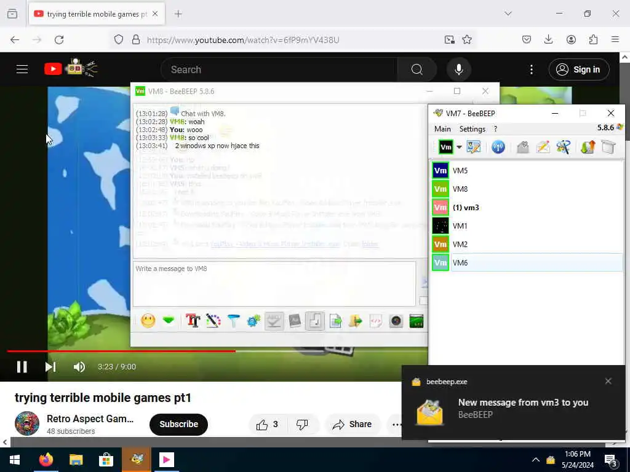Click the YouTube magnifier search button
Screen dimensions: 630x472
[417, 69]
